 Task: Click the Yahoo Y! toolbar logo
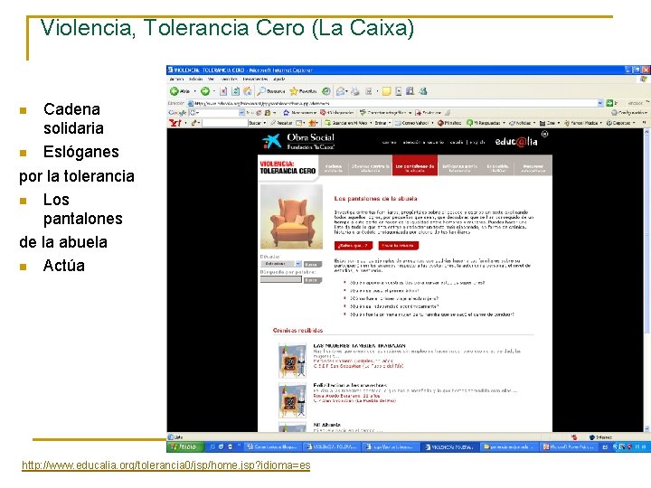(175, 123)
